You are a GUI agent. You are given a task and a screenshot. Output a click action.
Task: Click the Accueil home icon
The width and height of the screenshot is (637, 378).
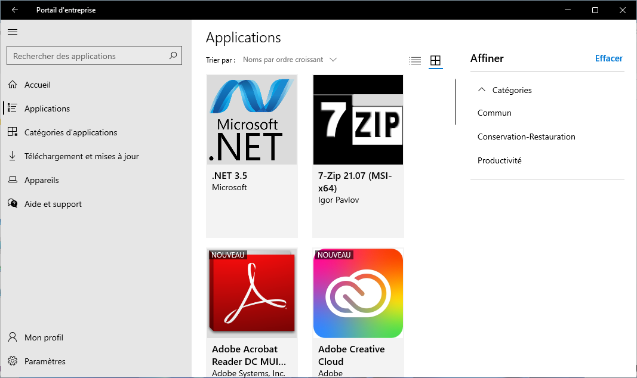pos(13,84)
